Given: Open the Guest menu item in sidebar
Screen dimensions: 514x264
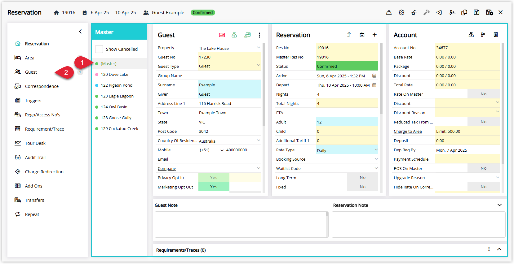Looking at the screenshot, I should (31, 72).
